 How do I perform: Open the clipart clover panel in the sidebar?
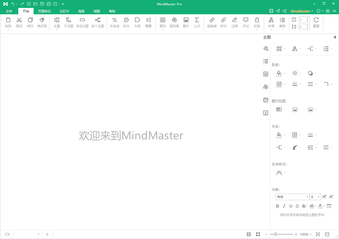pos(266,87)
